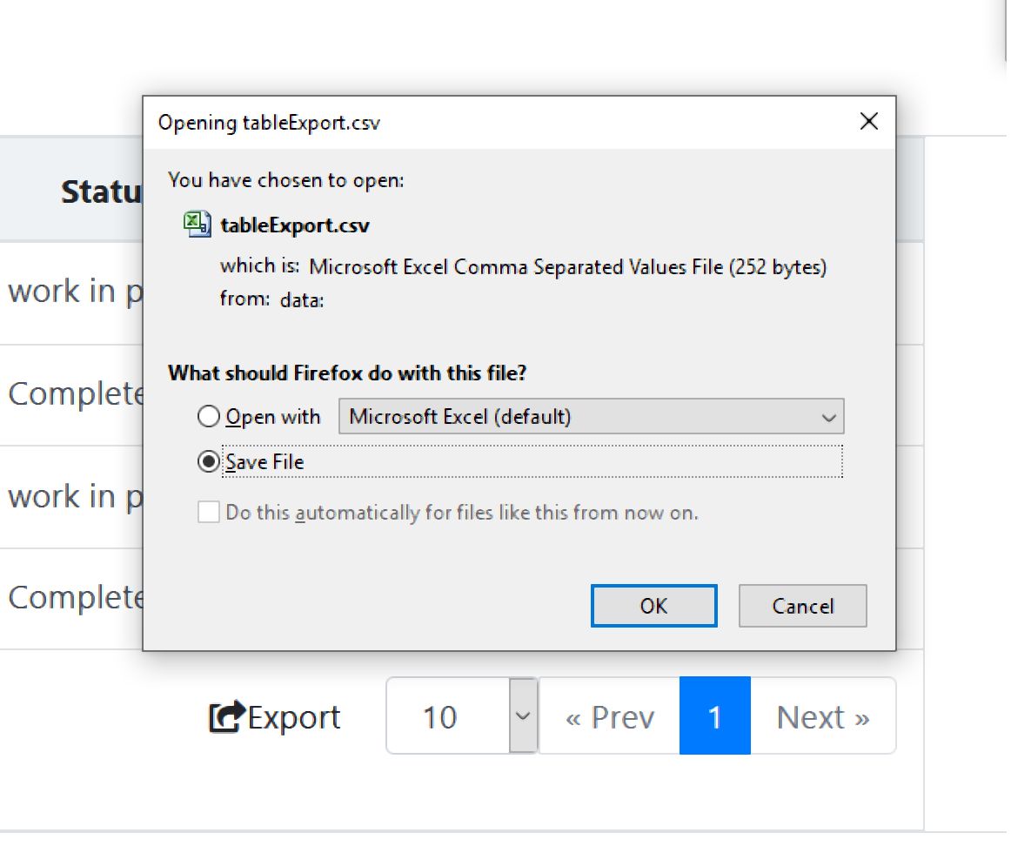1011x853 pixels.
Task: Click the 'What should Firefox do with this file?' text
Action: [x=347, y=373]
